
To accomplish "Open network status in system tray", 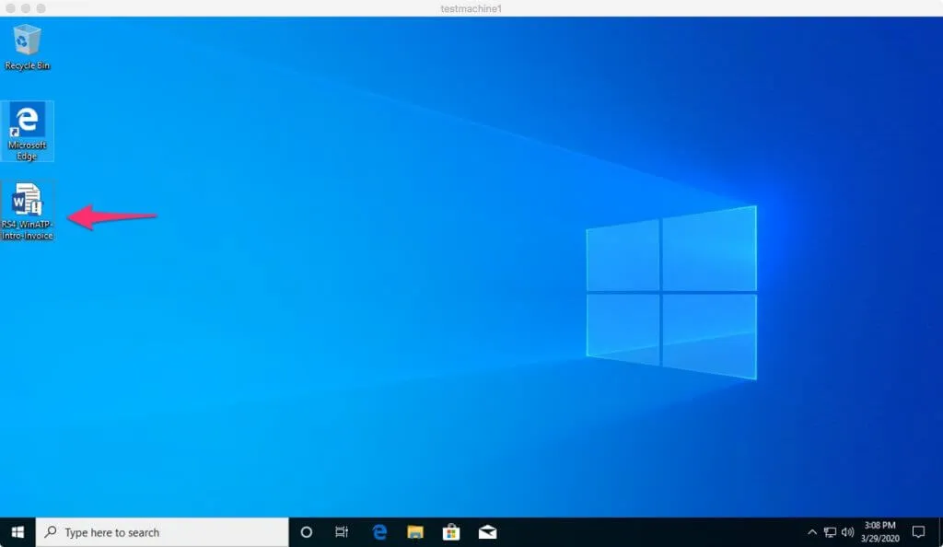I will coord(830,532).
